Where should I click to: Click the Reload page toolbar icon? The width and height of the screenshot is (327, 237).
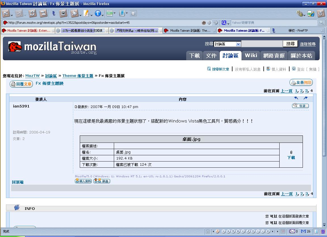pyautogui.click(x=33, y=13)
